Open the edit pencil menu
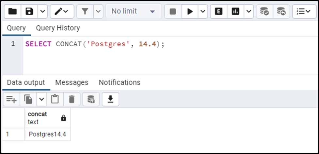Viewport: 319px width, 154px height. point(62,11)
